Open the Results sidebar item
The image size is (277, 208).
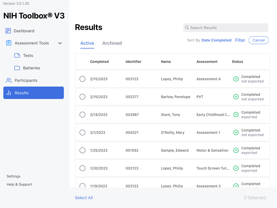pos(34,93)
